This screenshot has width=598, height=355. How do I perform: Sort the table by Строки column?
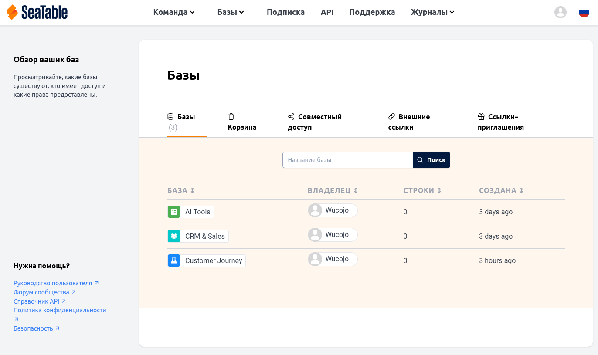tap(422, 190)
